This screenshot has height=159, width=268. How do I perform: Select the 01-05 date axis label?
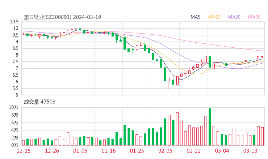(x=80, y=151)
